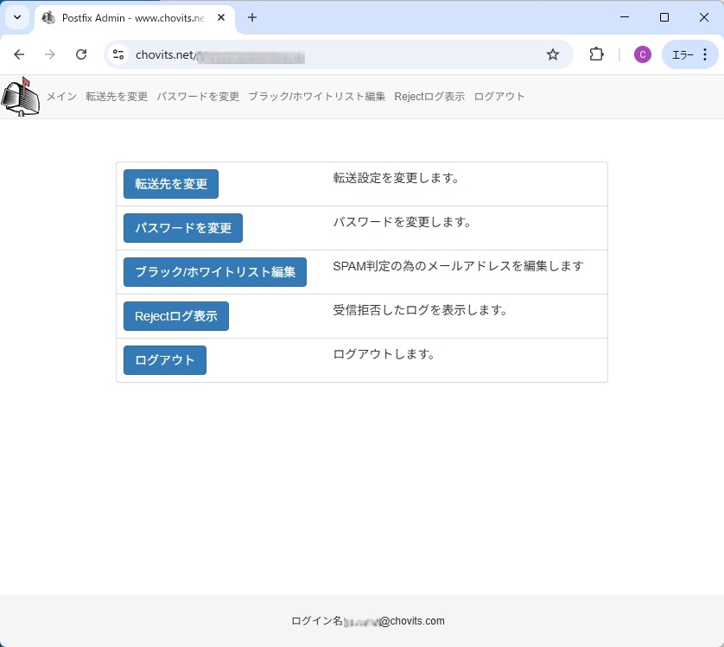This screenshot has width=724, height=647.
Task: Bookmark this page with star icon
Action: [x=553, y=54]
